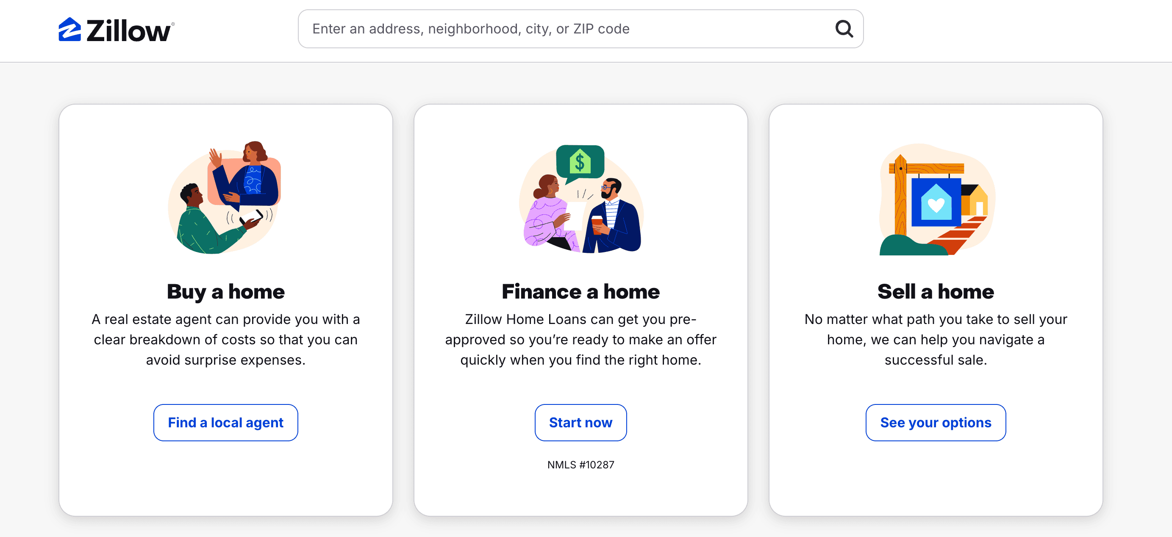
Task: Click the magnifying glass search icon
Action: [x=844, y=29]
